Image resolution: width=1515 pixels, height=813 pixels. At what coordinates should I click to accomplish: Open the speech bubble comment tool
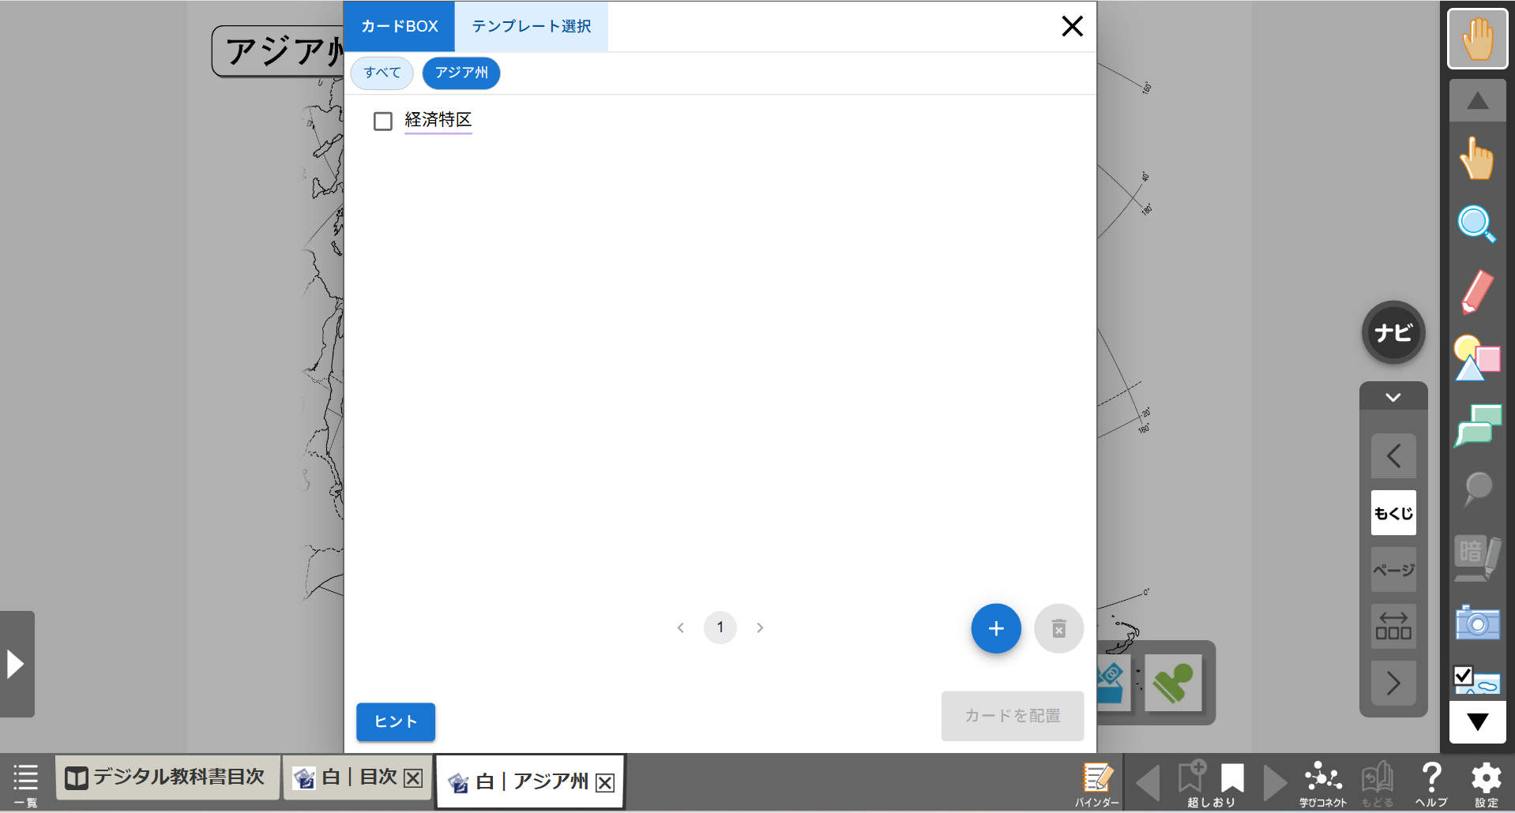tap(1476, 426)
